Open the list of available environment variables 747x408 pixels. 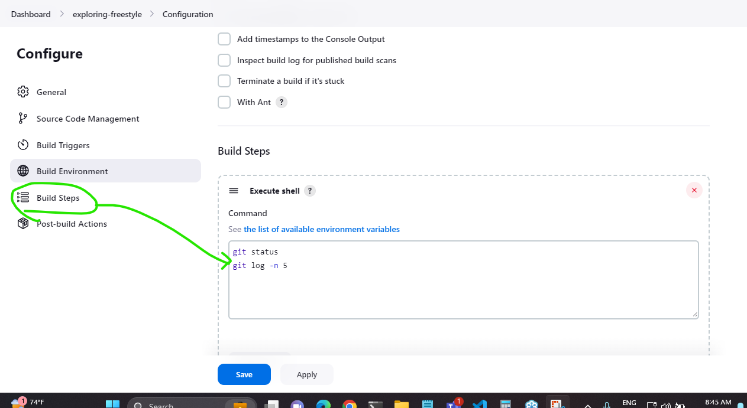(x=322, y=229)
